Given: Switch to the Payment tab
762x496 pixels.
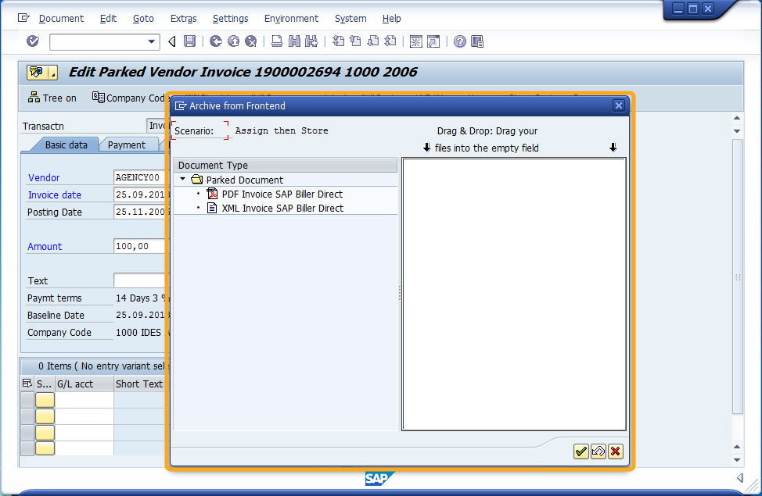Looking at the screenshot, I should 127,145.
